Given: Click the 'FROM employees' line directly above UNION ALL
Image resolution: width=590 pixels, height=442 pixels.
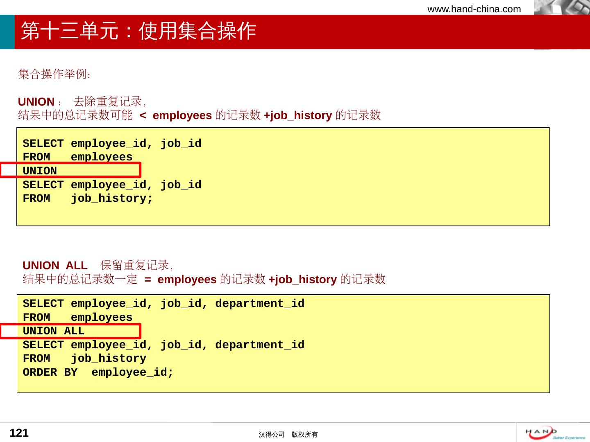Looking at the screenshot, I should (78, 317).
